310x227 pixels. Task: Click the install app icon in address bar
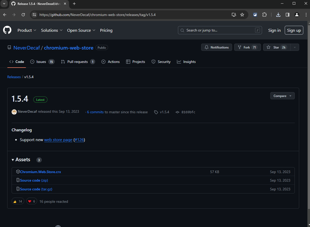pos(234,15)
